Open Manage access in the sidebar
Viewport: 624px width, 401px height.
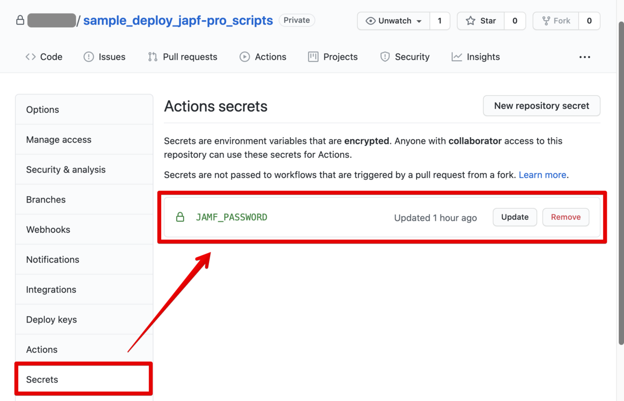[x=84, y=140]
